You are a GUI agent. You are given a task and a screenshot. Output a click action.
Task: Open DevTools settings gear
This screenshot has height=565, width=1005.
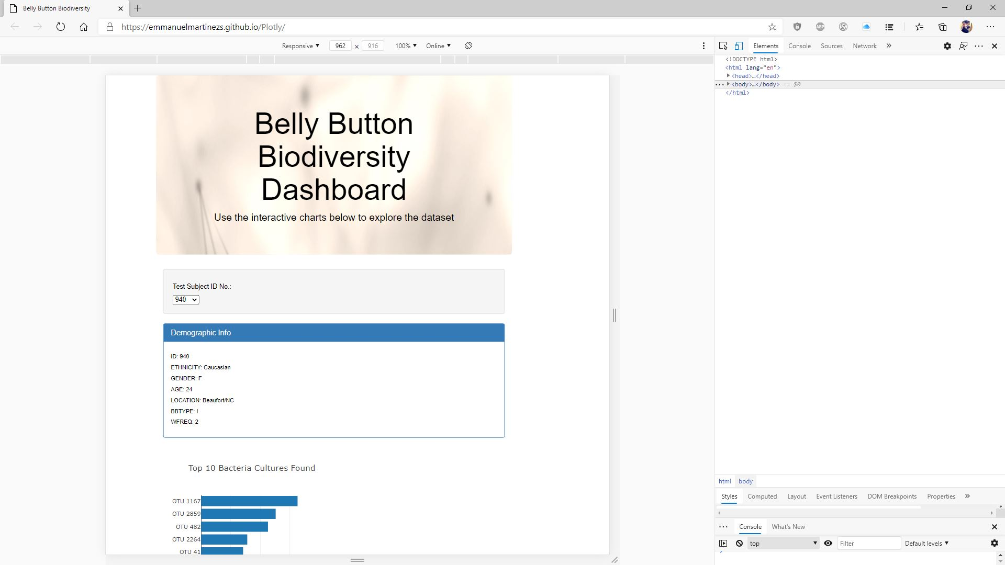pyautogui.click(x=947, y=46)
